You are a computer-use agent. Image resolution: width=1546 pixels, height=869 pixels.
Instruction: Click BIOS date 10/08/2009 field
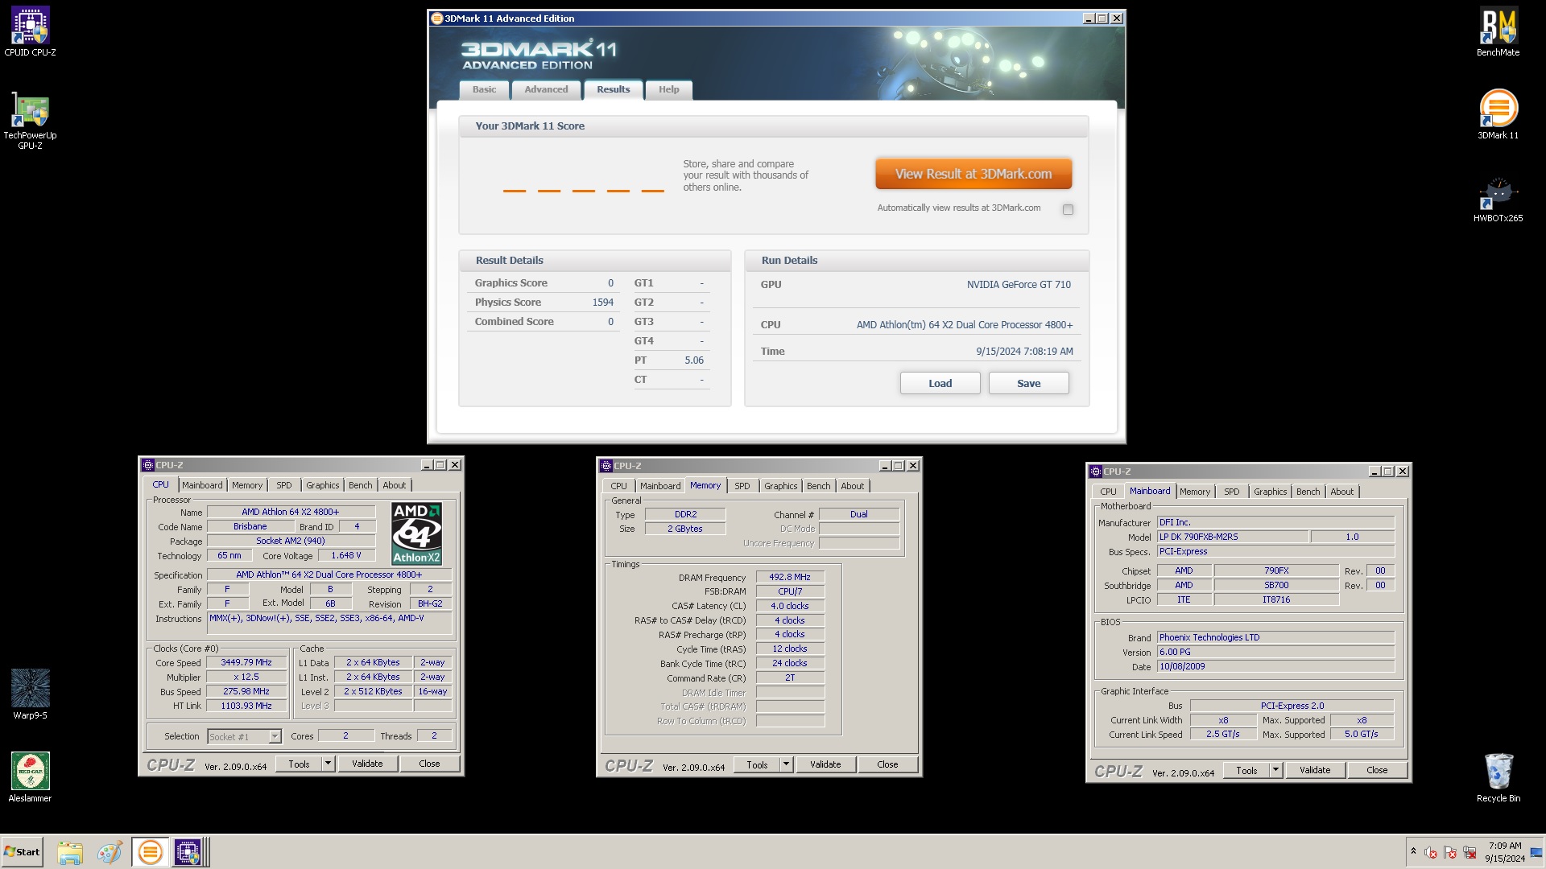click(1275, 666)
